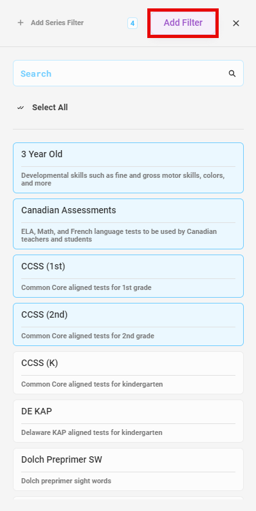Click the partially visible card at list bottom
256x511 pixels.
pos(128,498)
